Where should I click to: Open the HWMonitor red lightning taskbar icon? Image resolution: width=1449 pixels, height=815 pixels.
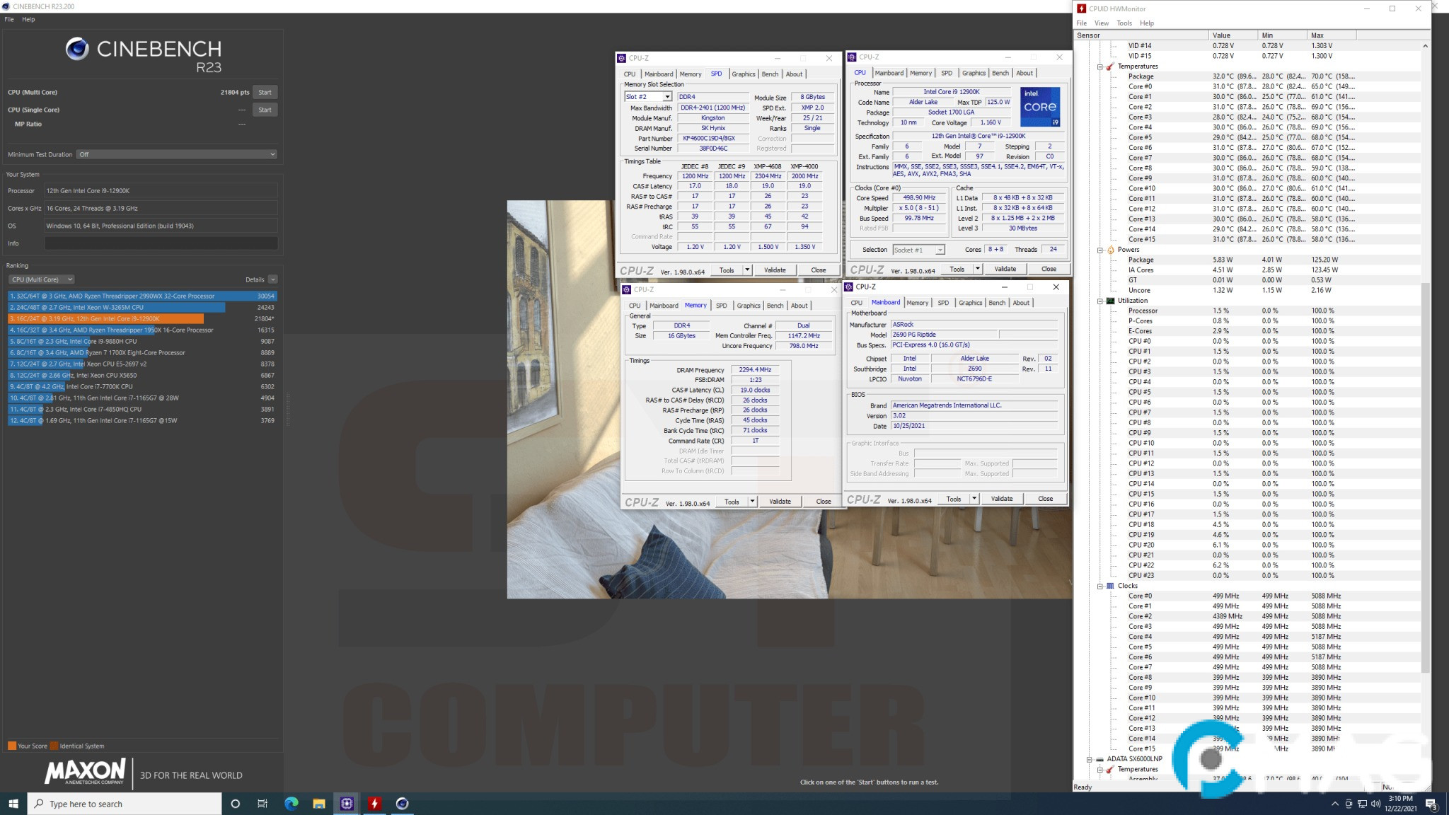[x=374, y=804]
